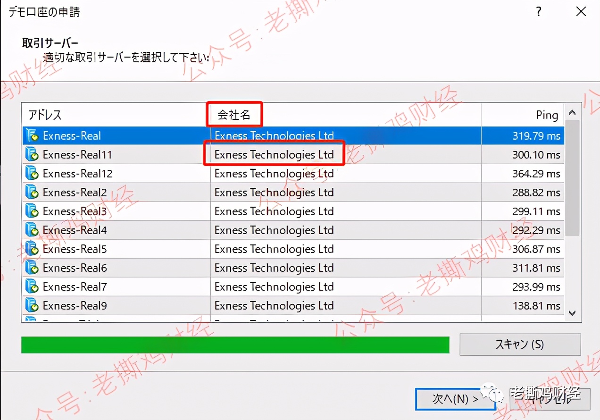
Task: Select the Exness-Real4 server name
Action: coord(75,230)
